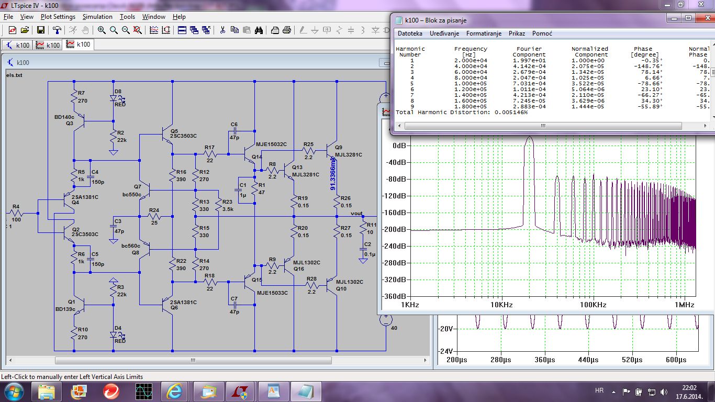Click the Copy toolbar icon
The height and width of the screenshot is (402, 715).
click(x=234, y=30)
